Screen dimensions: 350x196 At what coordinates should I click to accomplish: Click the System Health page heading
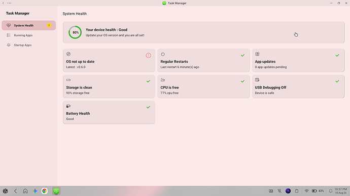[x=75, y=14]
